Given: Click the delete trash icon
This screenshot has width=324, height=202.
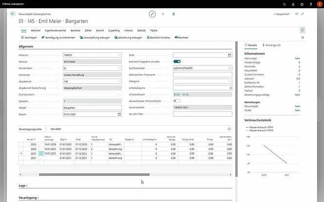Looking at the screenshot, I should pos(174,14).
